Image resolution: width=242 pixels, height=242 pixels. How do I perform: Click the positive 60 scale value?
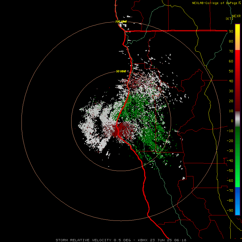tap(231, 61)
